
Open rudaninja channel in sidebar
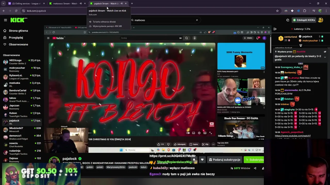click(22, 152)
